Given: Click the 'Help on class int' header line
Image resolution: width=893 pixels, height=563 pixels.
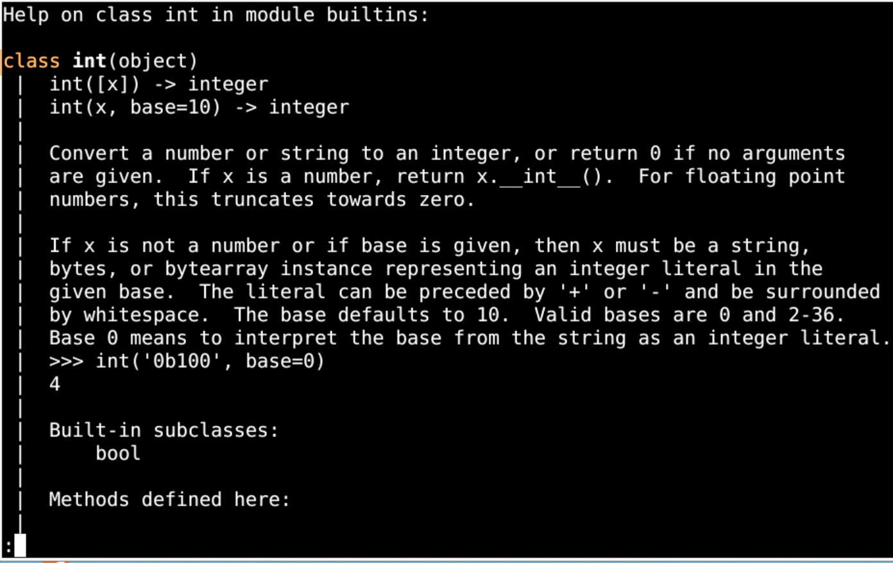Looking at the screenshot, I should click(x=216, y=15).
